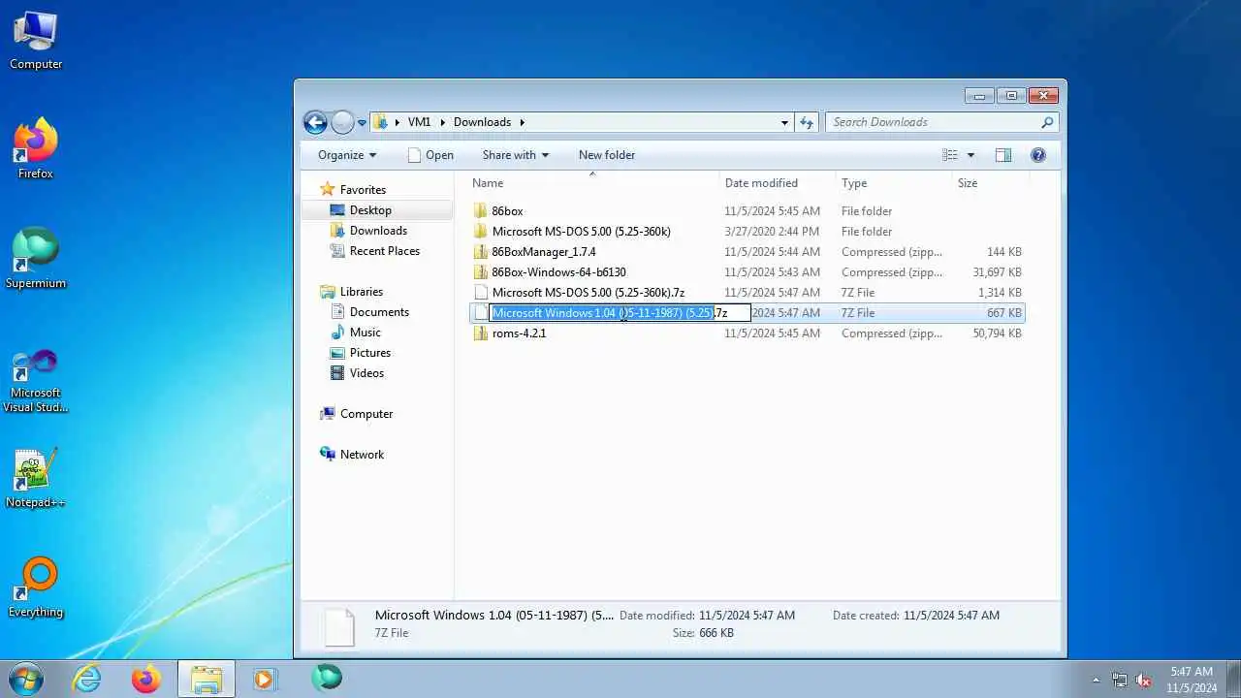Viewport: 1241px width, 698px height.
Task: Open the Music library
Action: coord(365,333)
